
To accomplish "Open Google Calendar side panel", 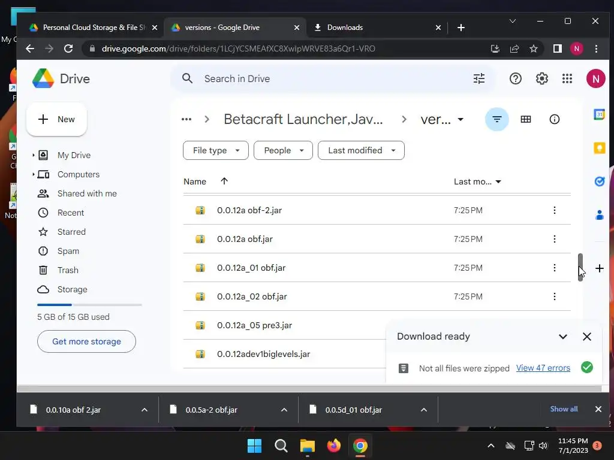I will tap(599, 114).
